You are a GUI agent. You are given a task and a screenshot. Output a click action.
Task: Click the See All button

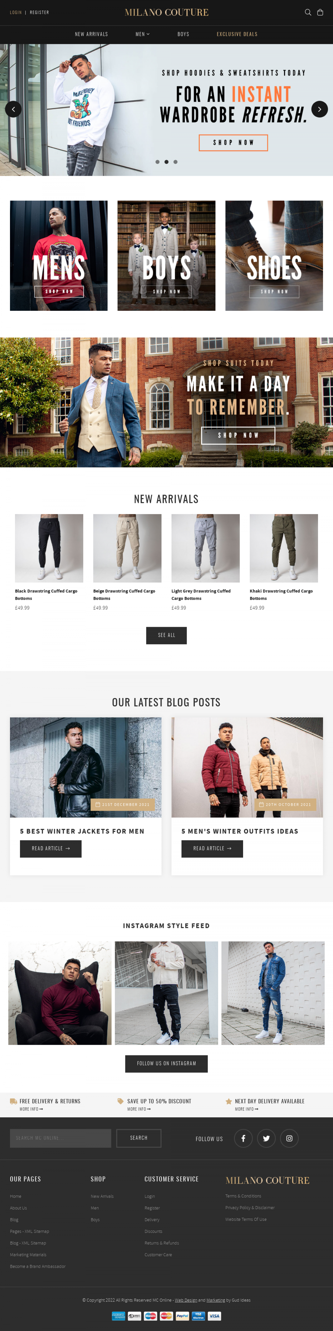[167, 635]
